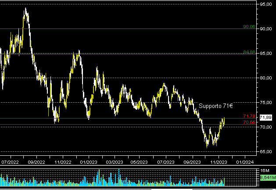Select the 11/2023 date axis label
The width and height of the screenshot is (276, 190).
pyautogui.click(x=219, y=162)
